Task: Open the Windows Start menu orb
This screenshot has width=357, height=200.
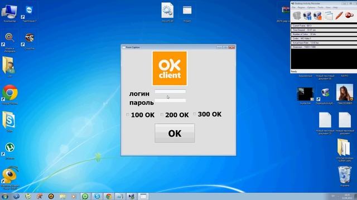Action: click(x=5, y=196)
